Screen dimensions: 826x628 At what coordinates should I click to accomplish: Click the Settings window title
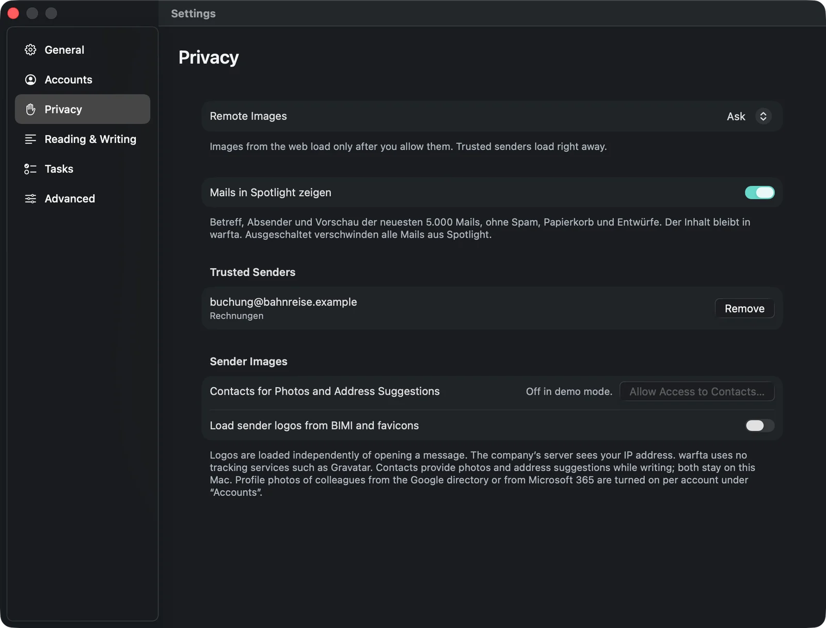(x=193, y=13)
